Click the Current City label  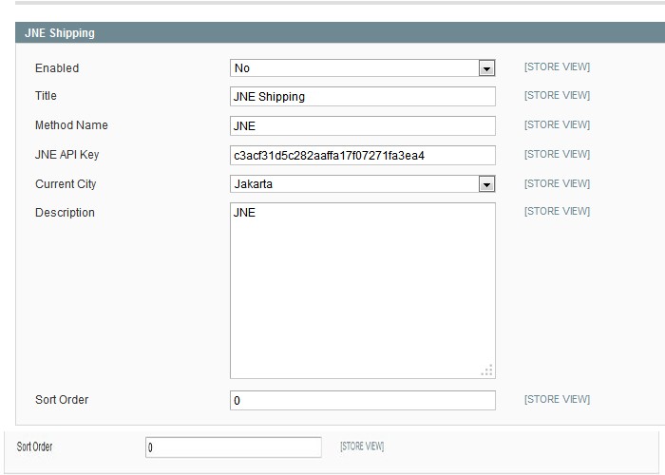coord(66,184)
